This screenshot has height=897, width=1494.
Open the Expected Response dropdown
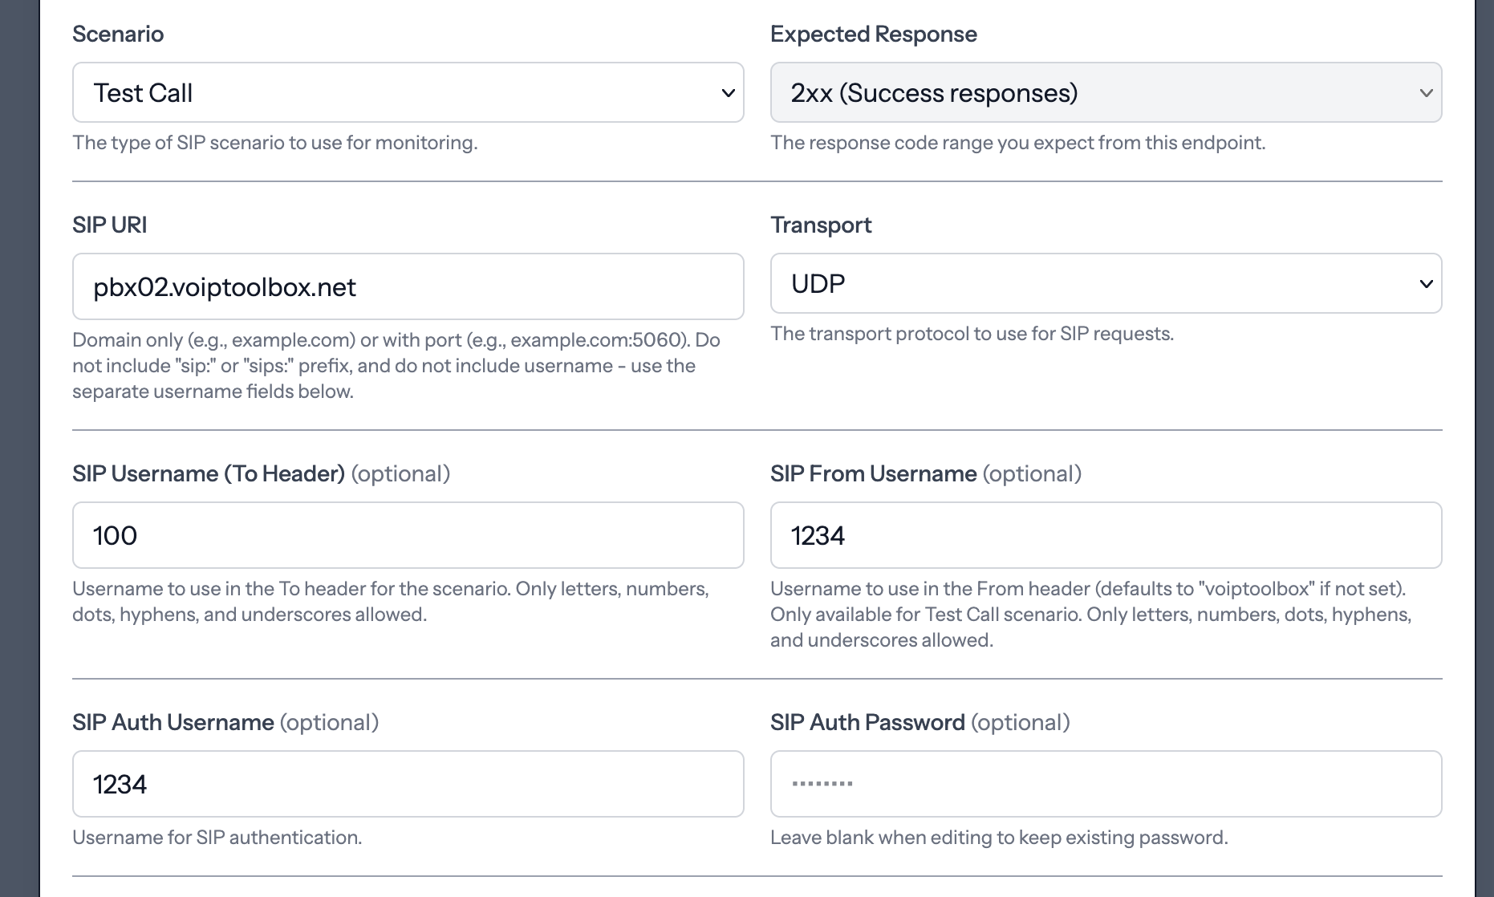[x=1105, y=92]
